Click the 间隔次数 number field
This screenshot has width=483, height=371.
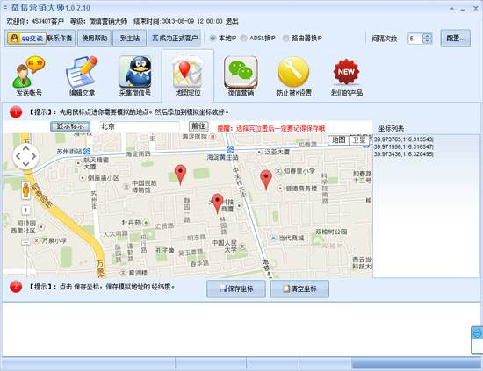click(415, 39)
